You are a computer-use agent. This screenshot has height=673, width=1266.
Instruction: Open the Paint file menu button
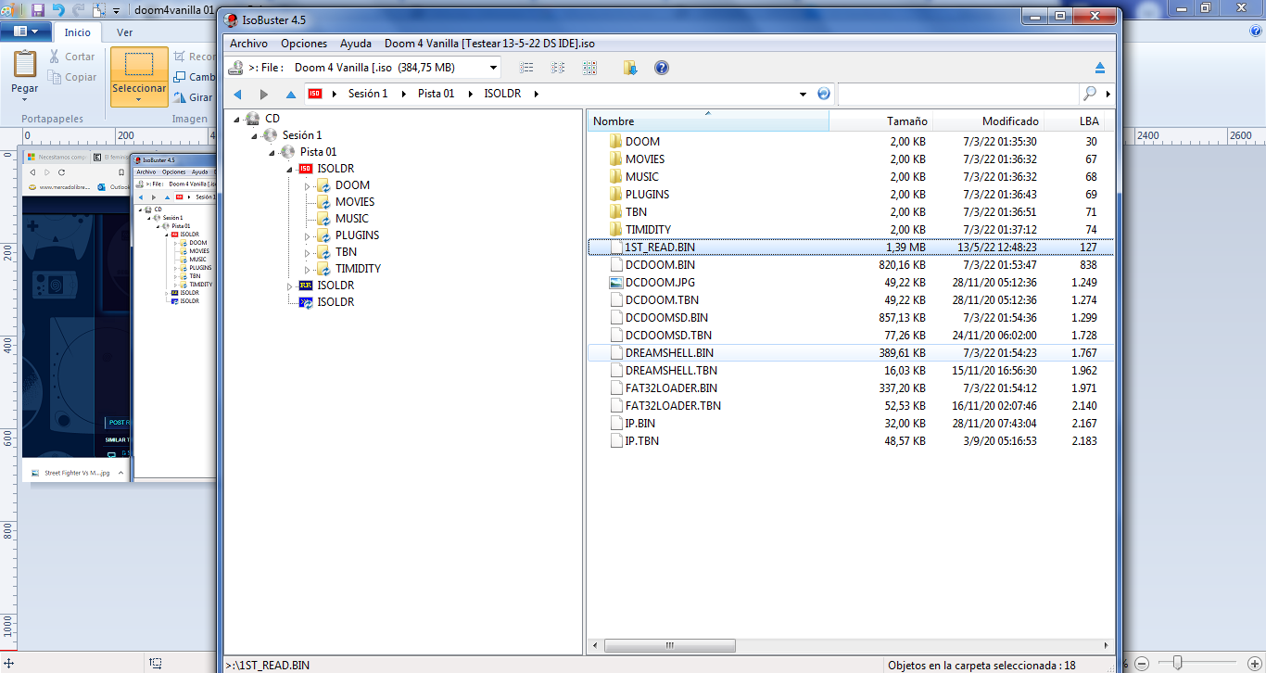pyautogui.click(x=26, y=32)
